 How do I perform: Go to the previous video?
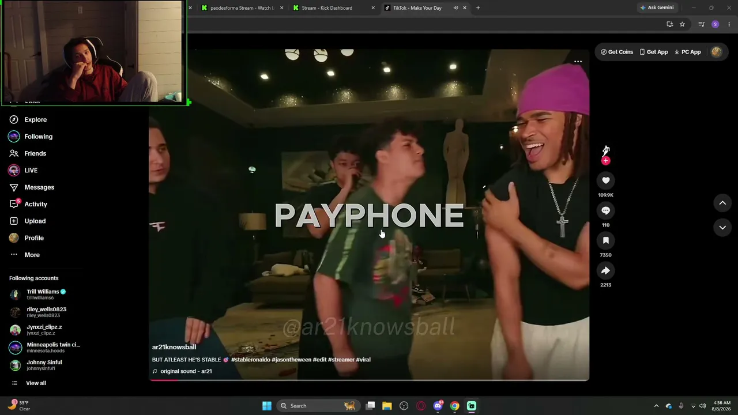722,203
